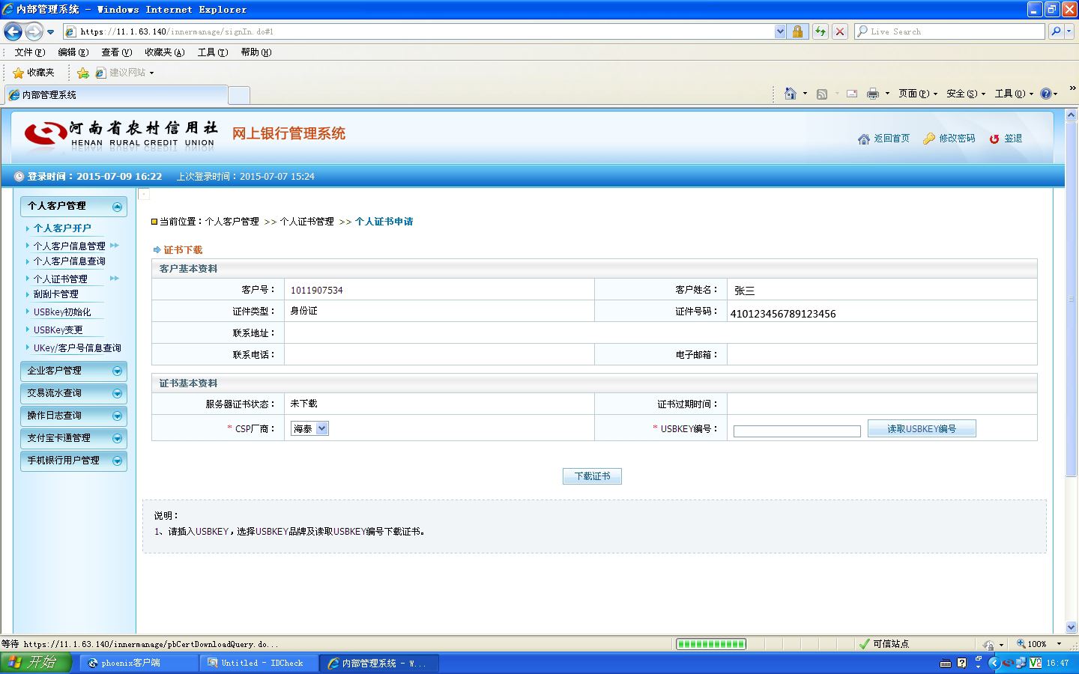
Task: Click the print icon in command bar
Action: (x=873, y=94)
